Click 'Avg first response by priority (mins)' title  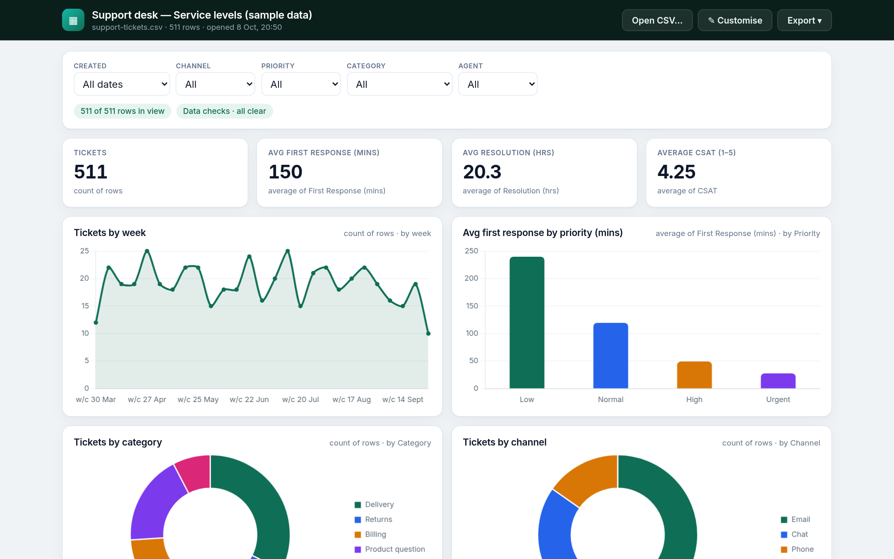coord(543,233)
